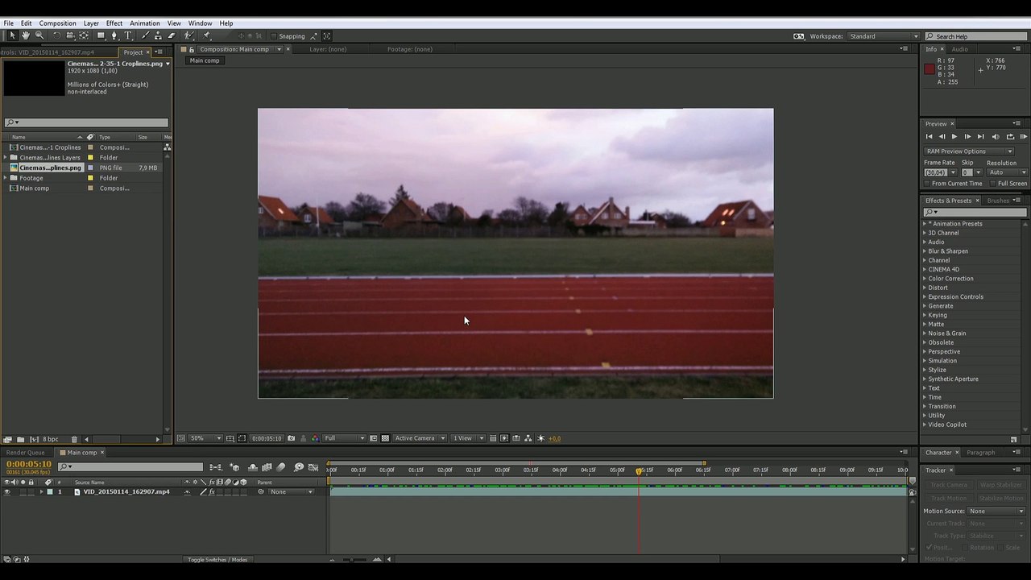Expand the Blur & Sharpen effects category
The width and height of the screenshot is (1031, 580).
925,251
